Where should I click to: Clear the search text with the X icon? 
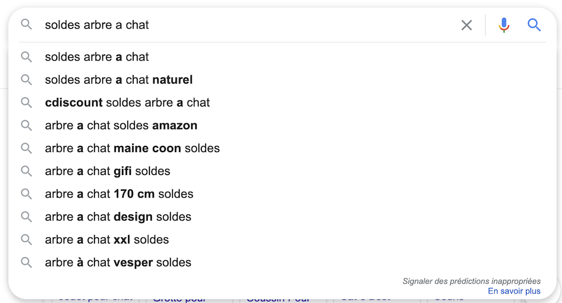pyautogui.click(x=466, y=25)
